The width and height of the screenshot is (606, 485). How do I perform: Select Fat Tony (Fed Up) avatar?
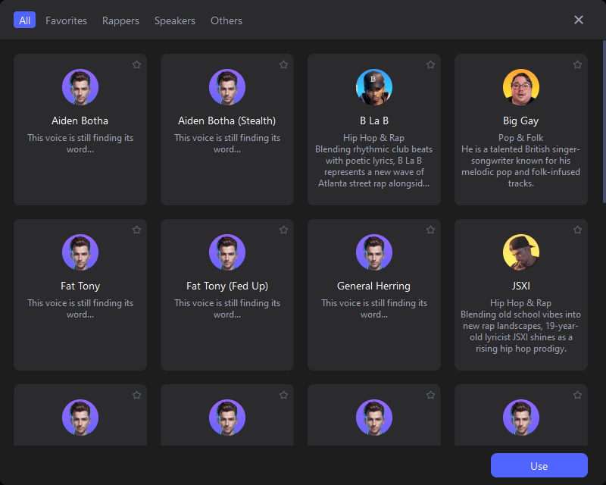click(x=227, y=252)
